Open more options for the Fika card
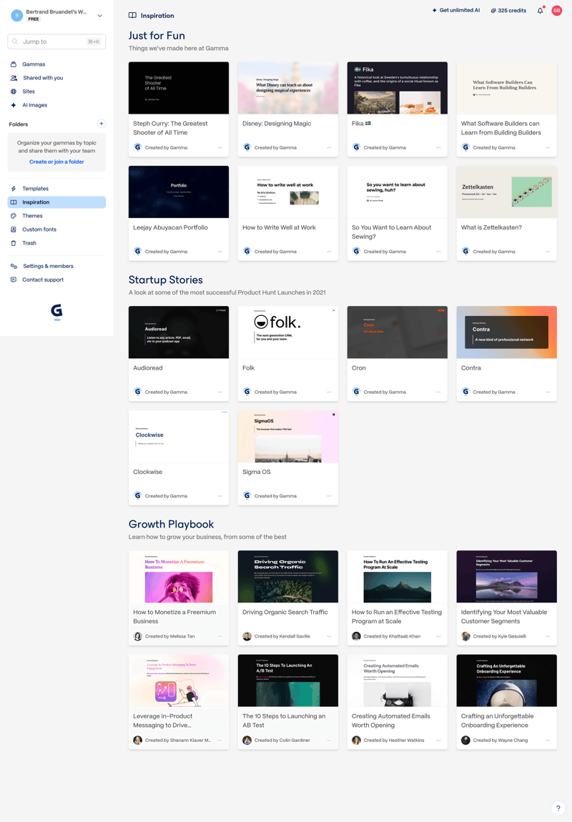Image resolution: width=572 pixels, height=822 pixels. [x=438, y=148]
